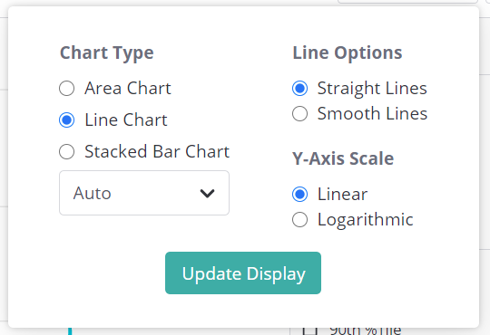
Task: Click the 'Line Chart' label text
Action: pos(126,120)
